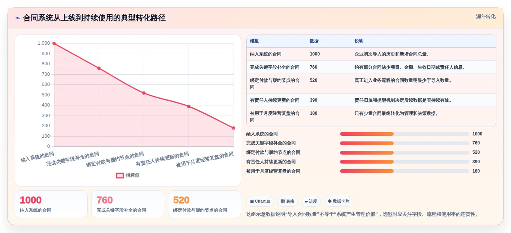Click the 760 data point on the line

click(x=99, y=68)
